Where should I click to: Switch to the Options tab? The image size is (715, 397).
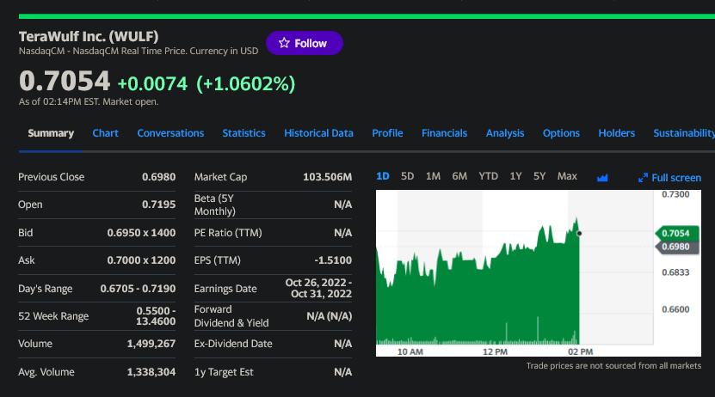click(x=561, y=133)
